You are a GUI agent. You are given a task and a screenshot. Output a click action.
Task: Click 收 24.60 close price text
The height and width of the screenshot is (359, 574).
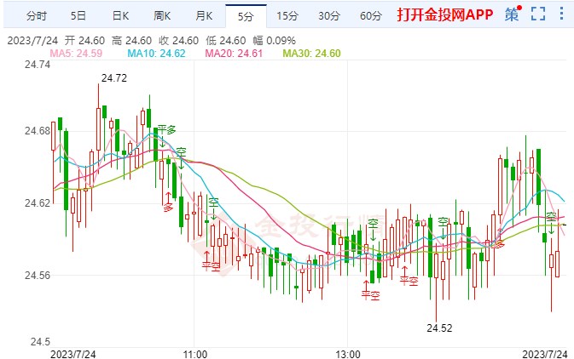[178, 40]
